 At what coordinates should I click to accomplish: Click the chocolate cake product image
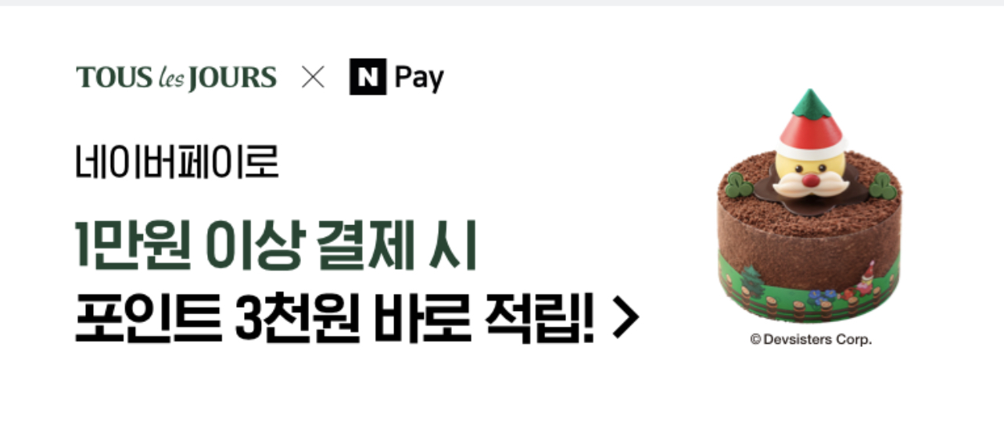click(810, 206)
